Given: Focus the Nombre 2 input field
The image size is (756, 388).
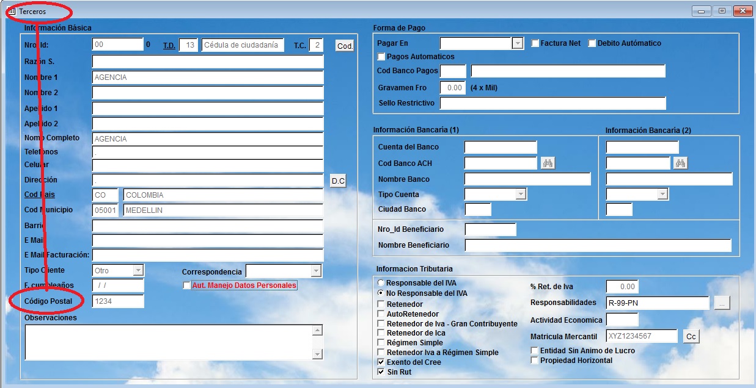Looking at the screenshot, I should (208, 93).
